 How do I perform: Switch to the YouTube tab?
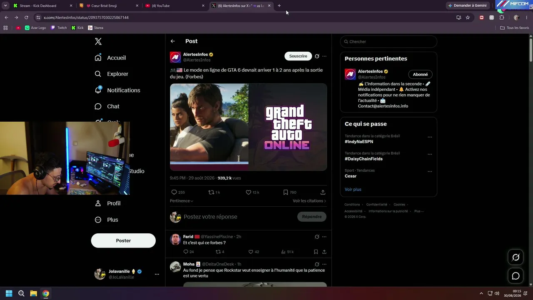174,6
